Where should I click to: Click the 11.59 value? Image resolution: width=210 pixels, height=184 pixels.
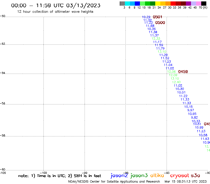point(159,45)
